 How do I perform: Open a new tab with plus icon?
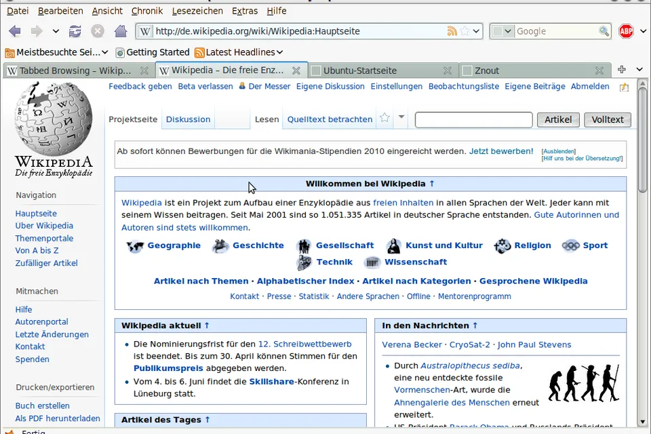tap(622, 69)
